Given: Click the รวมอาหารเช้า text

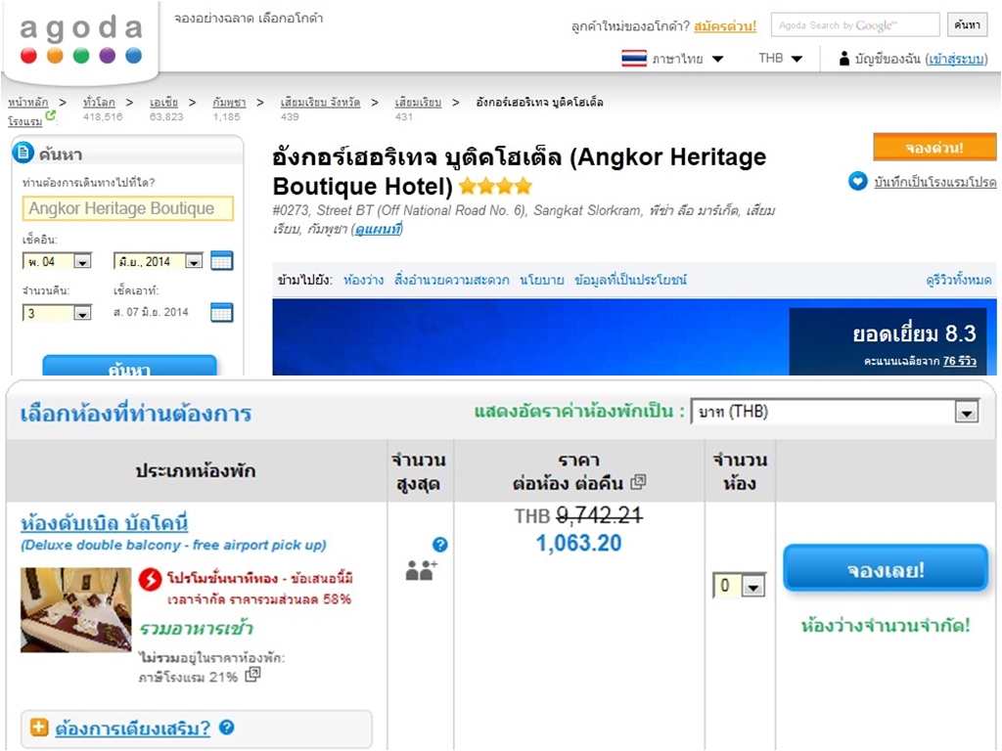Looking at the screenshot, I should click(x=197, y=629).
